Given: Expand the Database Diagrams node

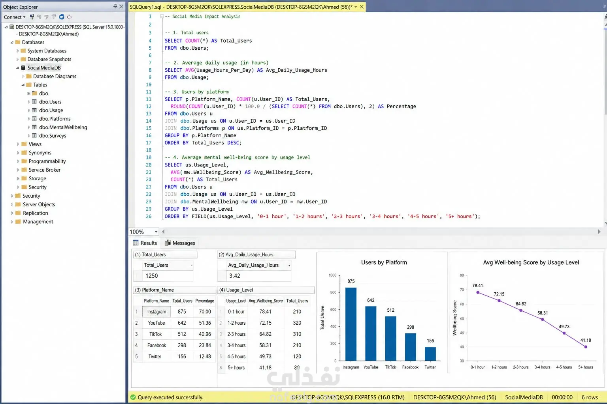Looking at the screenshot, I should 23,77.
